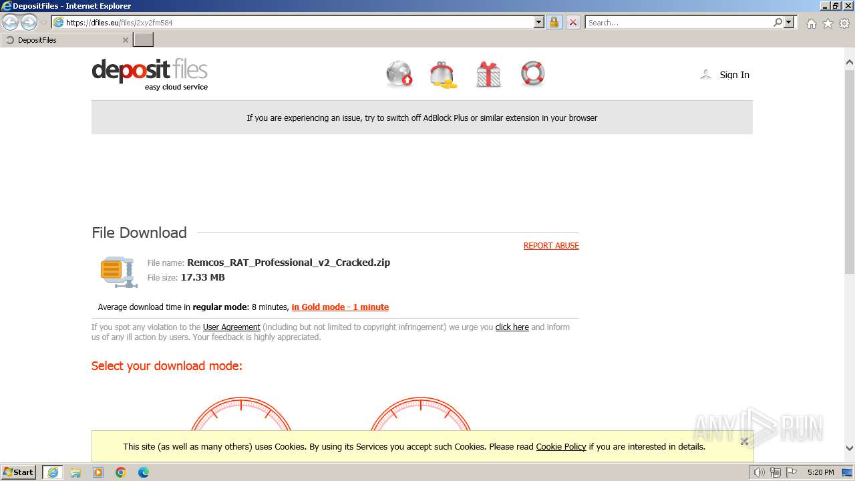The image size is (855, 481).
Task: Click the file size 17.33 MB
Action: [203, 277]
